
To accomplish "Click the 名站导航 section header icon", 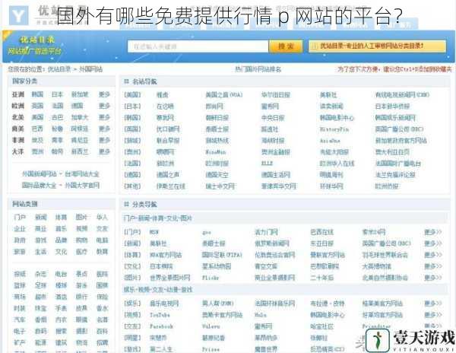I will pos(126,81).
